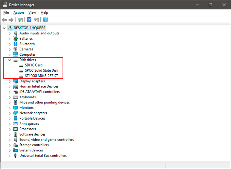Expand the System devices category
This screenshot has height=169, width=231.
pyautogui.click(x=10, y=150)
